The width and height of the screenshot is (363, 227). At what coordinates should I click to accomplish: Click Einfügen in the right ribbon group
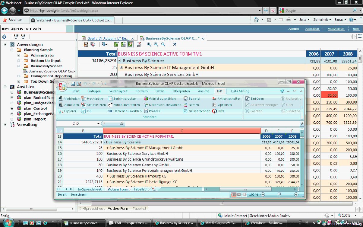coord(254,98)
